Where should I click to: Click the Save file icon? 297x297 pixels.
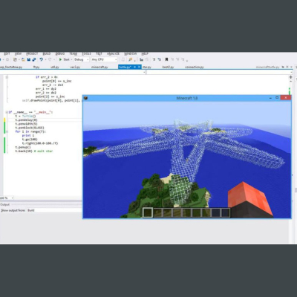29,59
